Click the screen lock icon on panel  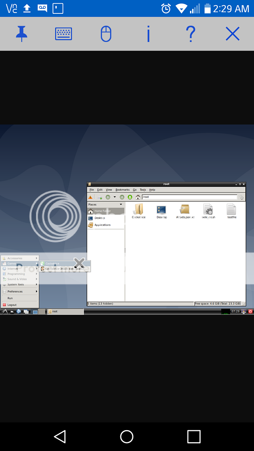244,312
